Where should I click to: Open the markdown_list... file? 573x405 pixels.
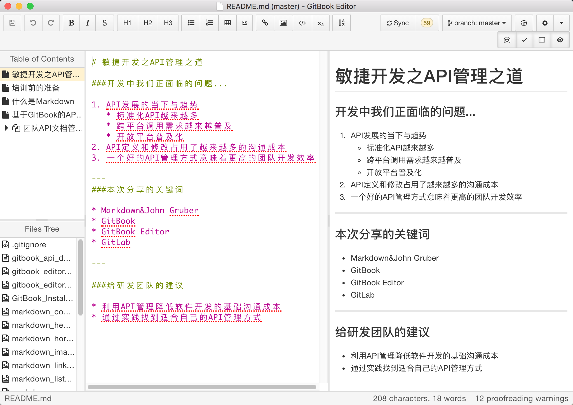pyautogui.click(x=38, y=379)
